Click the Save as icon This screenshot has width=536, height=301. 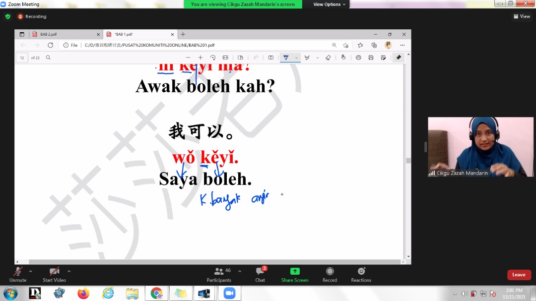pyautogui.click(x=383, y=58)
